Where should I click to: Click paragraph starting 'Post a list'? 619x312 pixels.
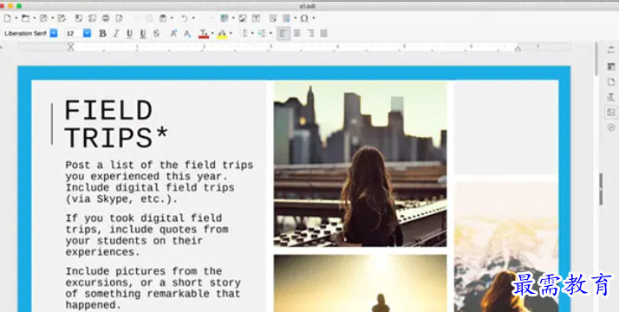(x=160, y=182)
